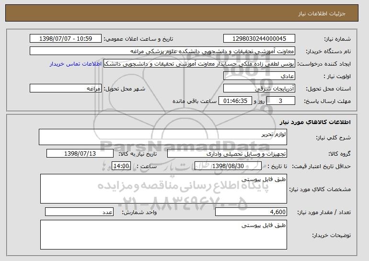Open the اطلاعات تماس خریدار link
The image size is (369, 261).
[76, 64]
